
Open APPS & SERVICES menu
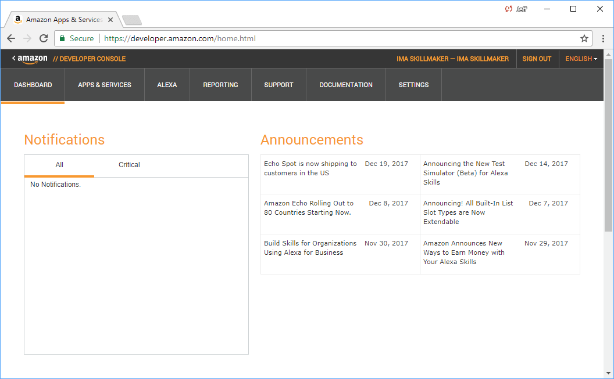click(105, 85)
